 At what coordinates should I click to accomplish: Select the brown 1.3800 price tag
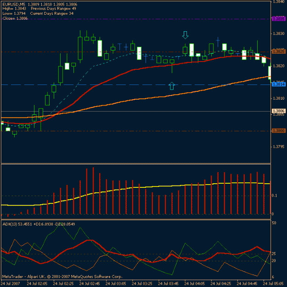(x=279, y=131)
